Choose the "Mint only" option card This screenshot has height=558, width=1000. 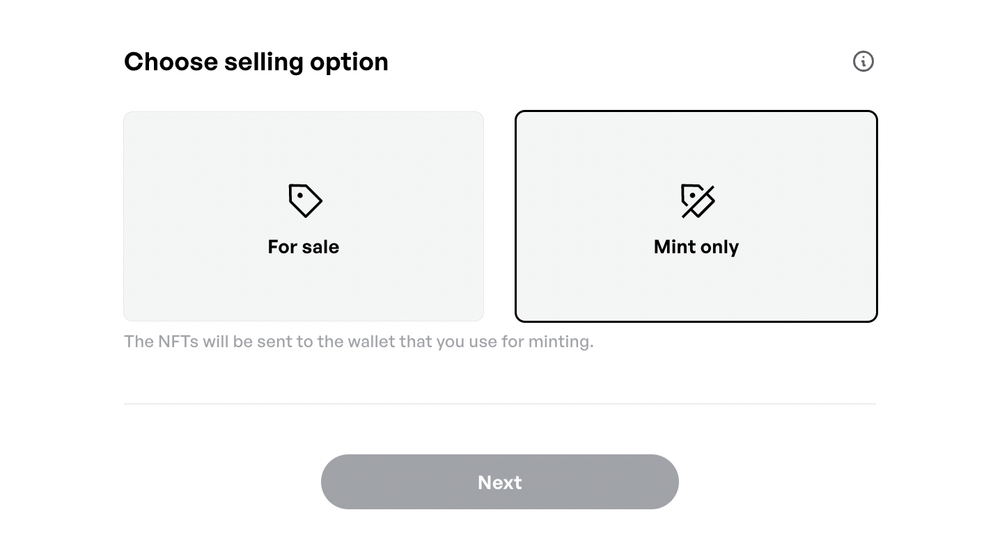696,285
